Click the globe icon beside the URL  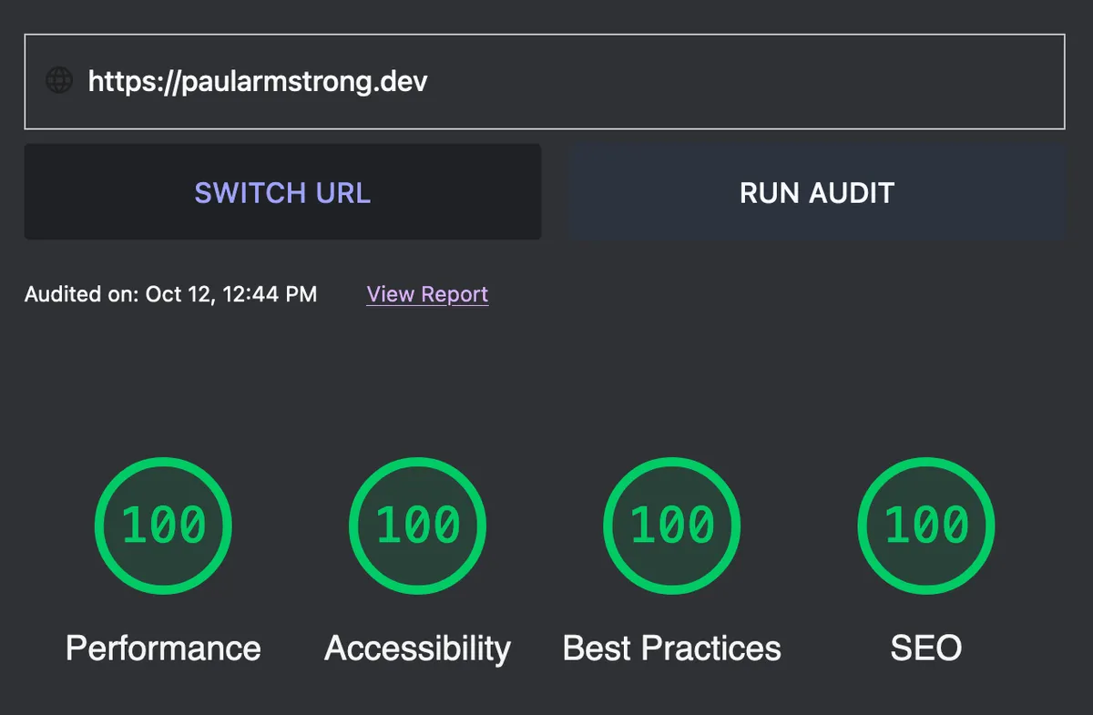coord(58,81)
